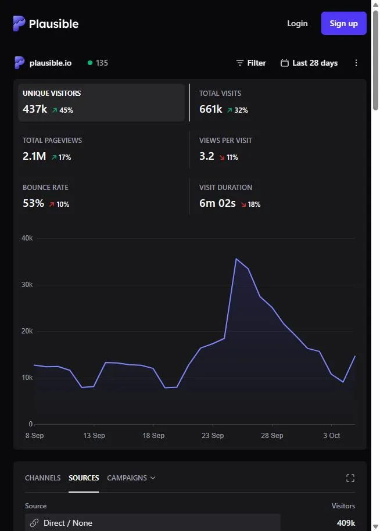Click the Visitors column header
Screen dimensions: 380x531
pyautogui.click(x=343, y=506)
